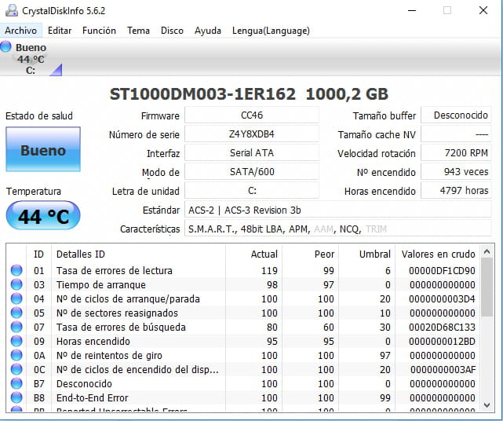Click the status orb for ID 05 row
This screenshot has height=421, width=503.
pos(16,313)
